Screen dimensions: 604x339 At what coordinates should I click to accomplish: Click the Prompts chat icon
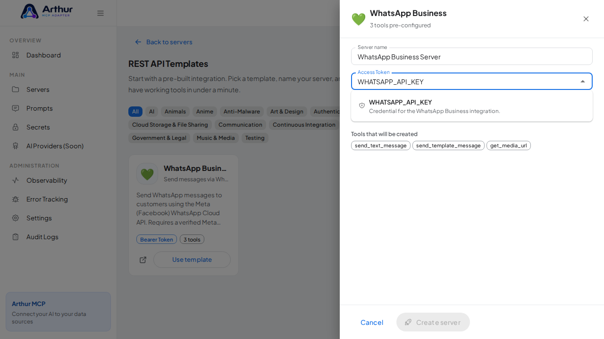pos(16,108)
